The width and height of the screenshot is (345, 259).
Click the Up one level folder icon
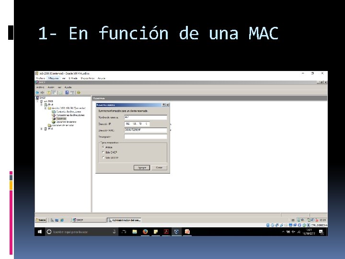pos(48,93)
